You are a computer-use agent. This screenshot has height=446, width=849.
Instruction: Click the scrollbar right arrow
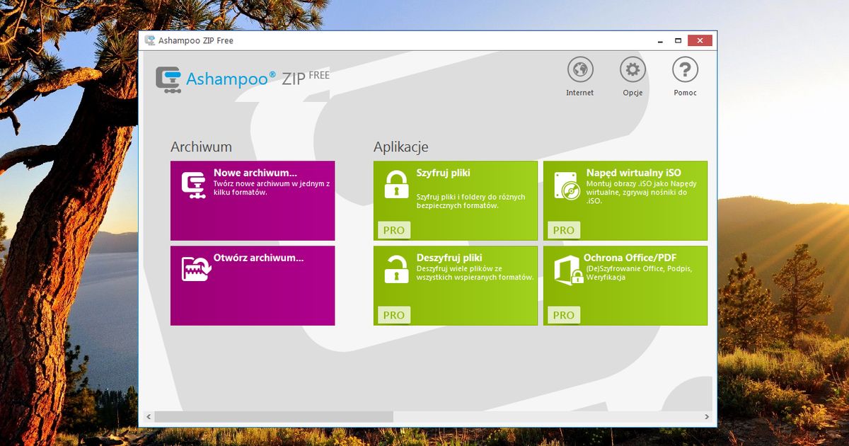click(x=706, y=417)
